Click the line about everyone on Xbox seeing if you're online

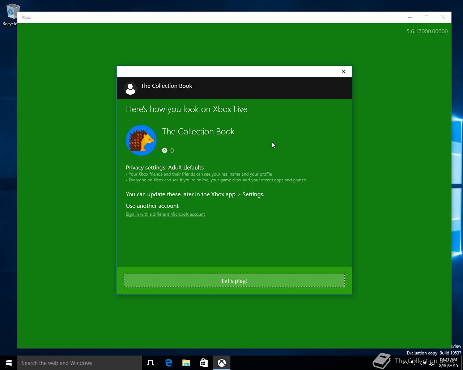216,180
